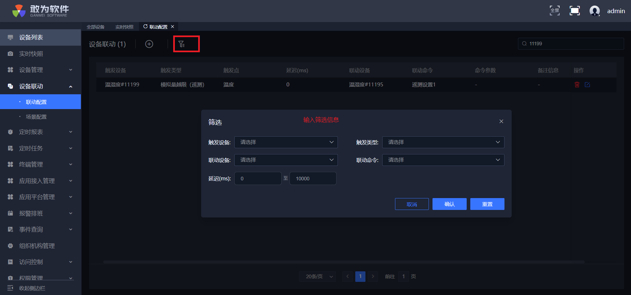The height and width of the screenshot is (295, 631).
Task: Expand the 定时任务 menu chevron
Action: (x=71, y=148)
